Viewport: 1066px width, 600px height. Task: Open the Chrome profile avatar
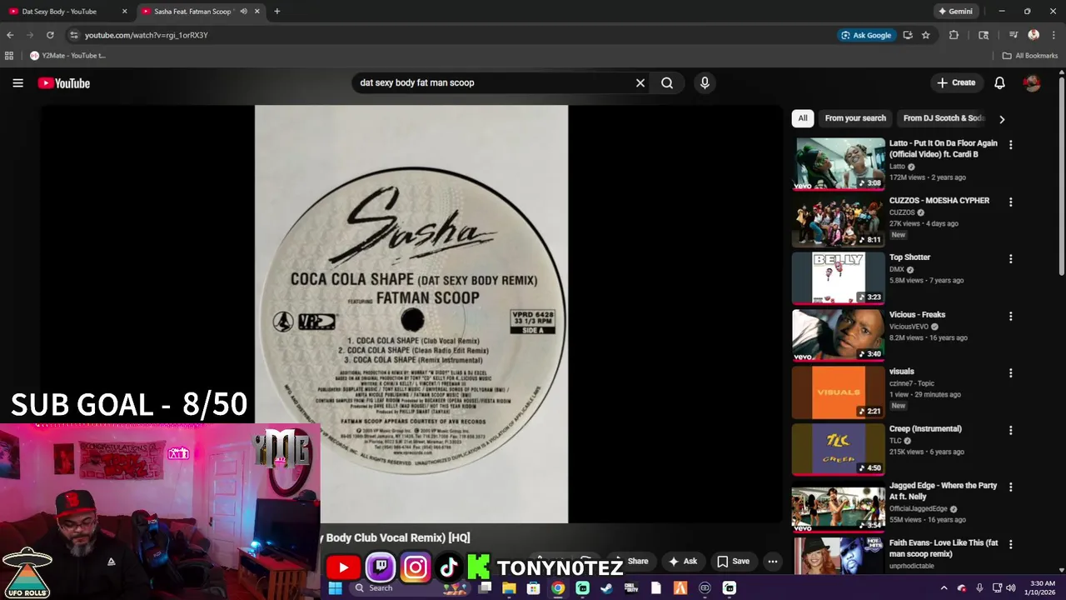click(1034, 35)
